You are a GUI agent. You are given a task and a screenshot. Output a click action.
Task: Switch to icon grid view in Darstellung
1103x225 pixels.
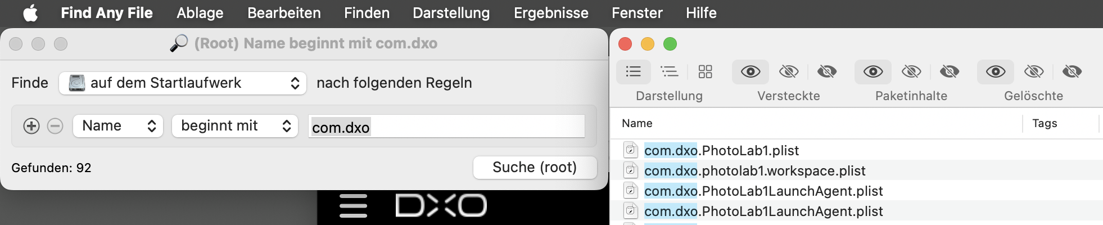coord(705,71)
